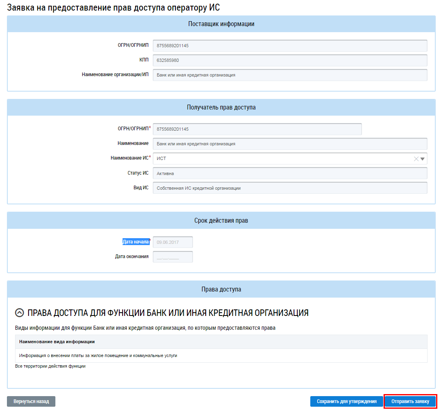Screen dimensions: 441x412
Task: Click the Поставщик информации section header
Action: 221,24
